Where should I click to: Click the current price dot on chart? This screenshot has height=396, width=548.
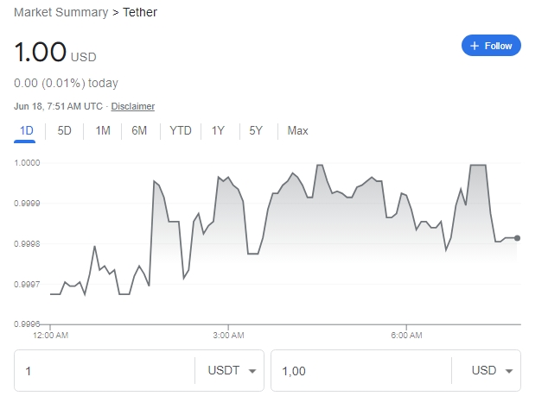tap(517, 238)
